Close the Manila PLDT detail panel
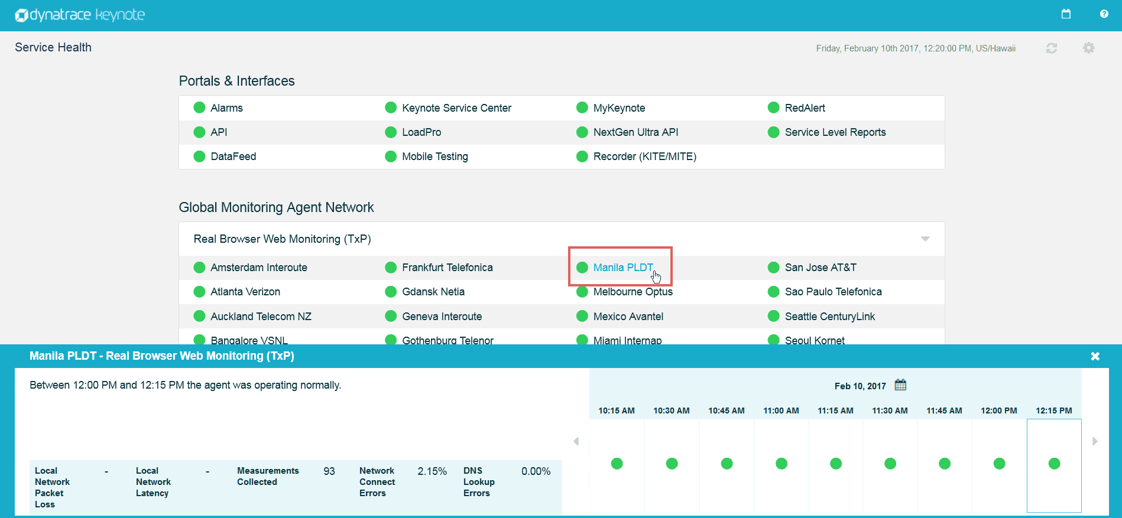 1095,356
